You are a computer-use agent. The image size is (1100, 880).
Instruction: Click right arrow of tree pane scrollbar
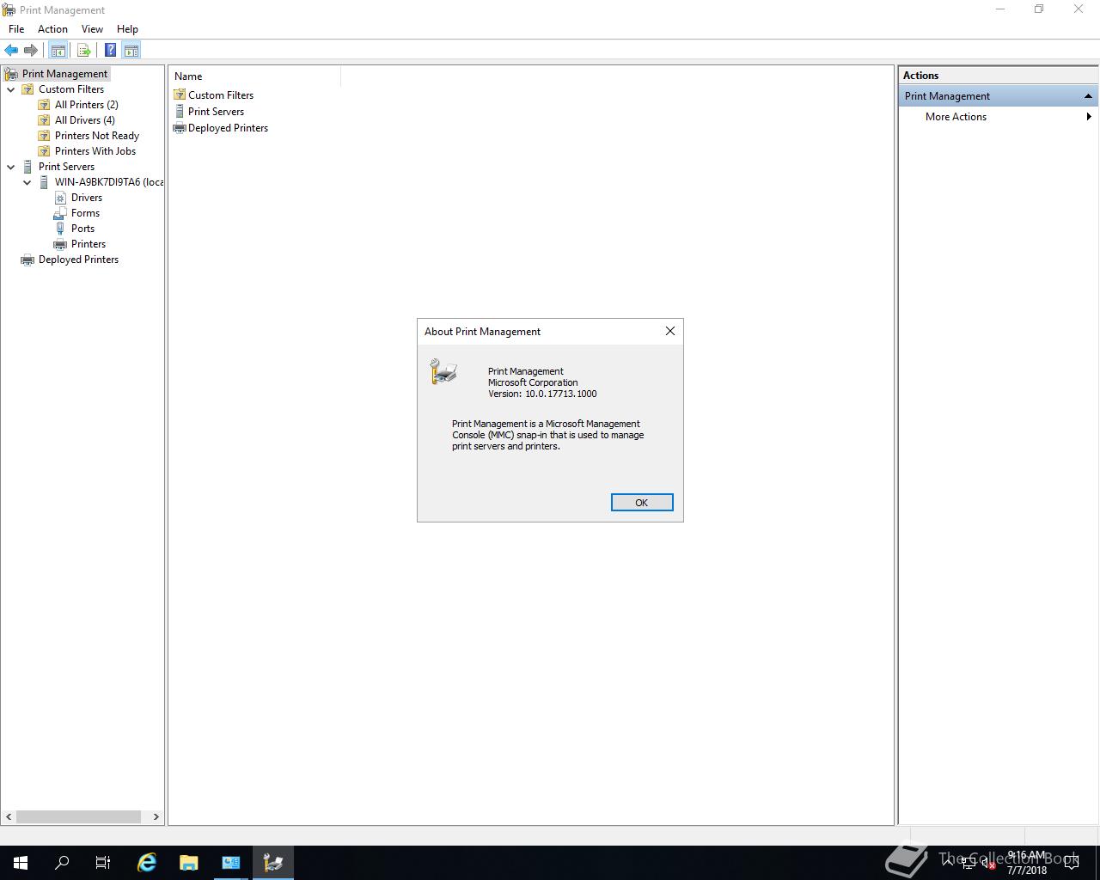pyautogui.click(x=156, y=816)
